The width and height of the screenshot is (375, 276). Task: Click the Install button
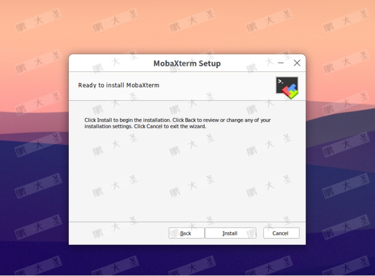pos(230,233)
